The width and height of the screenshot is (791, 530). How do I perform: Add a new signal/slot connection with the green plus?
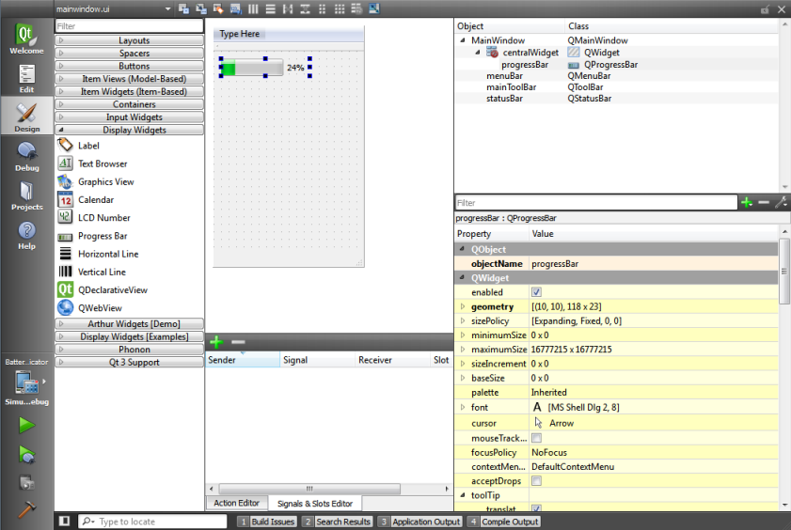[x=215, y=342]
